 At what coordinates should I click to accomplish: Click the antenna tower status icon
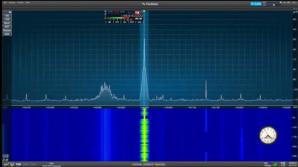pos(12,164)
